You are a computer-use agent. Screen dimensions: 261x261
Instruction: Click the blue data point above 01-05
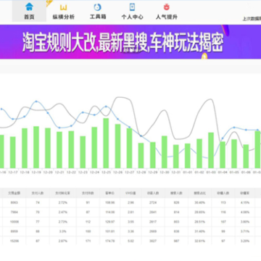pyautogui.click(x=234, y=127)
